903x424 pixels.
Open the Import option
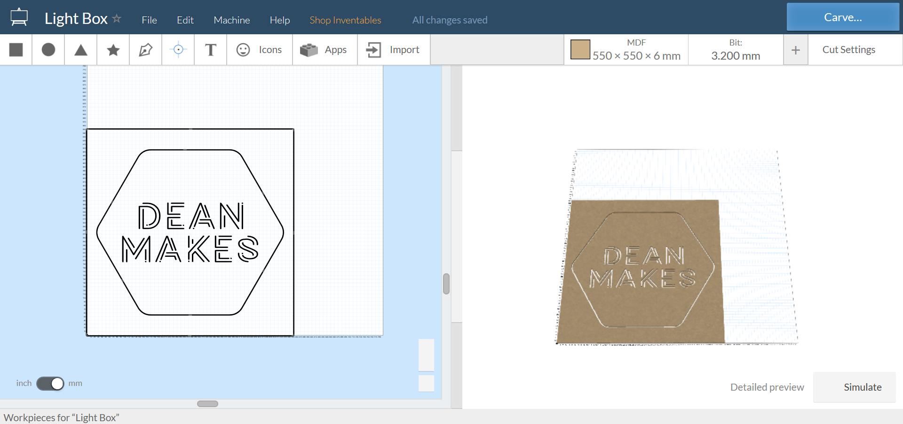(394, 50)
